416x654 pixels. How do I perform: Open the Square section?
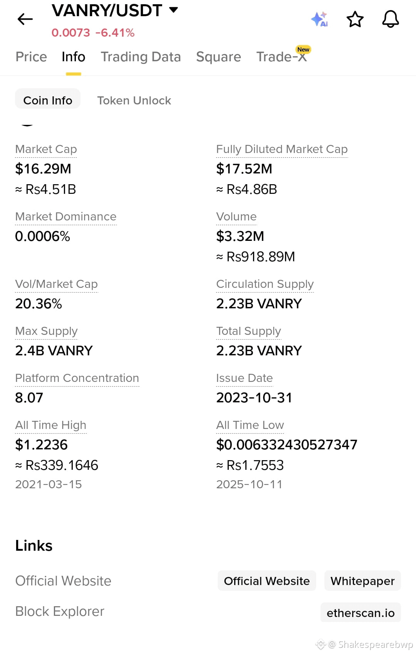pos(218,57)
